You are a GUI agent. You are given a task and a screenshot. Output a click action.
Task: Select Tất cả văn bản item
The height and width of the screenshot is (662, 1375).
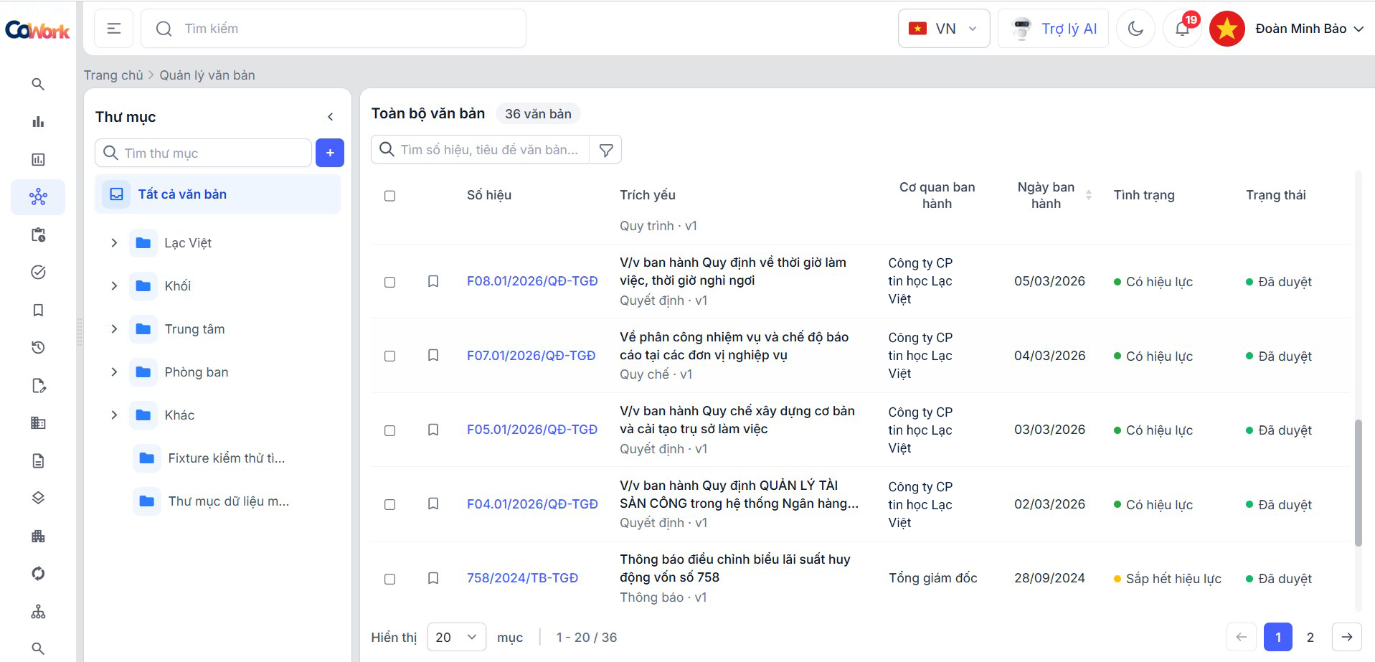coord(217,194)
